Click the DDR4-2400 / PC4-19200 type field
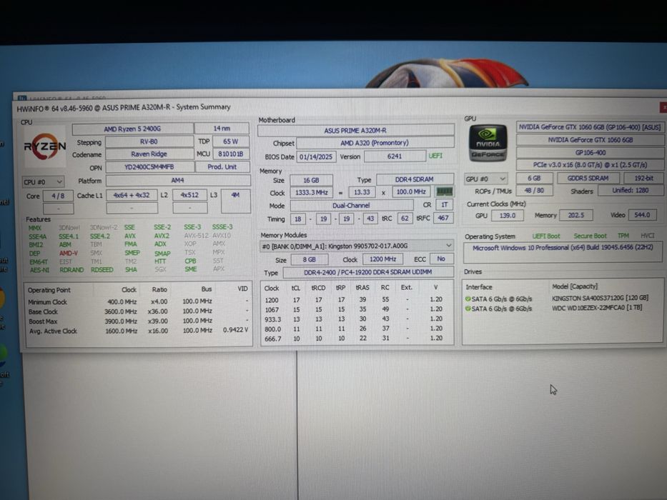 click(368, 272)
